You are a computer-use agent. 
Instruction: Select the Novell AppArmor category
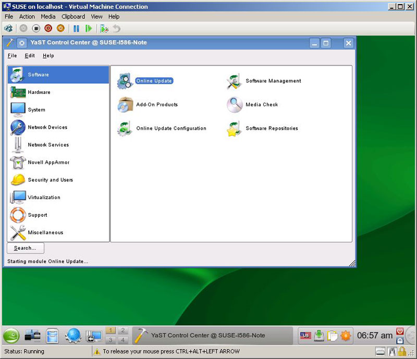58,163
